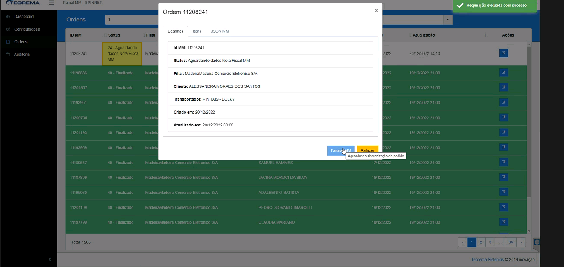The width and height of the screenshot is (564, 267).
Task: Click the Ordens document icon
Action: (x=8, y=42)
